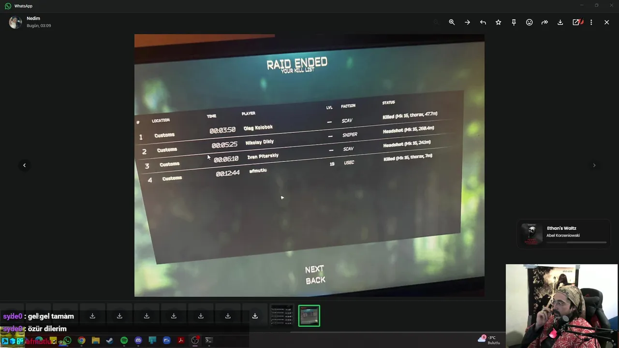The height and width of the screenshot is (348, 619).
Task: Open the weather widget showing -3°C
Action: click(489, 340)
